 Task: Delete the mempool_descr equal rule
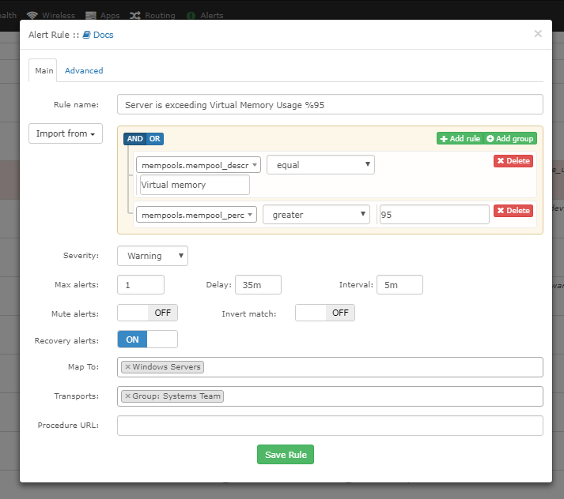[x=513, y=161]
